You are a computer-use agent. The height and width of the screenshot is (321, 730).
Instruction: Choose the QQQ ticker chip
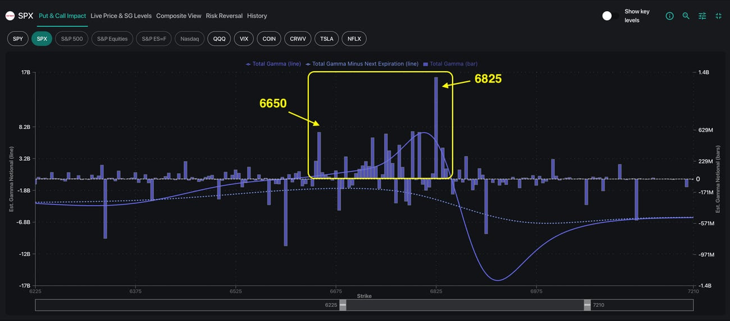click(219, 39)
